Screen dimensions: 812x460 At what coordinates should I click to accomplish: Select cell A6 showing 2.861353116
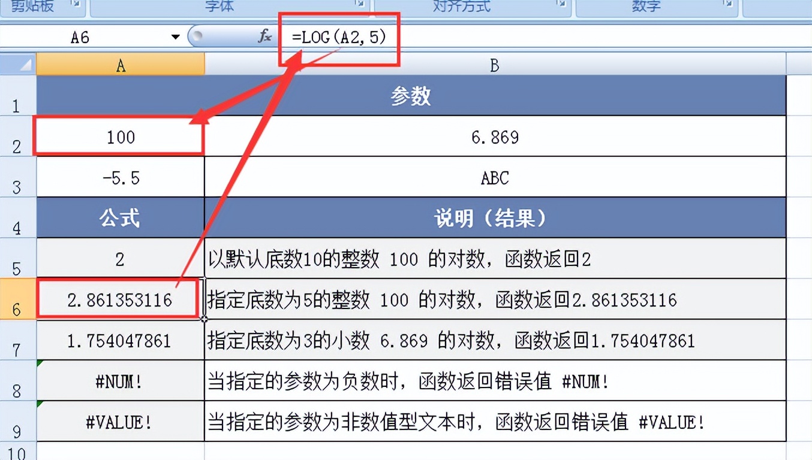(x=121, y=299)
